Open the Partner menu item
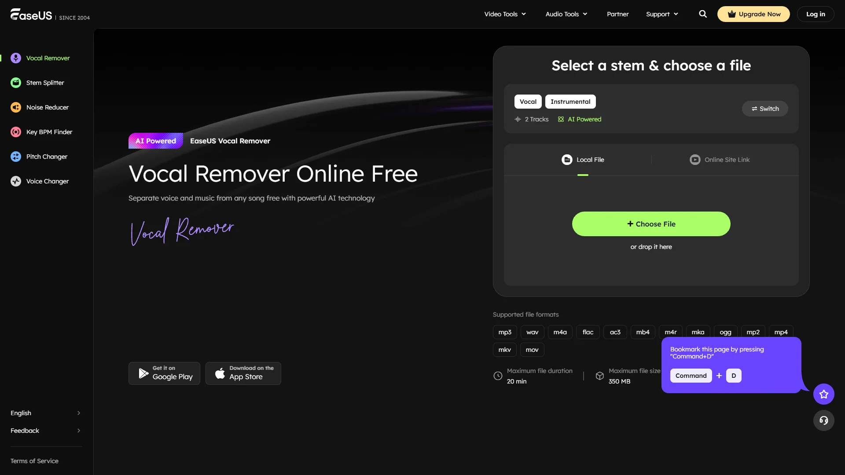The width and height of the screenshot is (845, 475). coord(617,14)
